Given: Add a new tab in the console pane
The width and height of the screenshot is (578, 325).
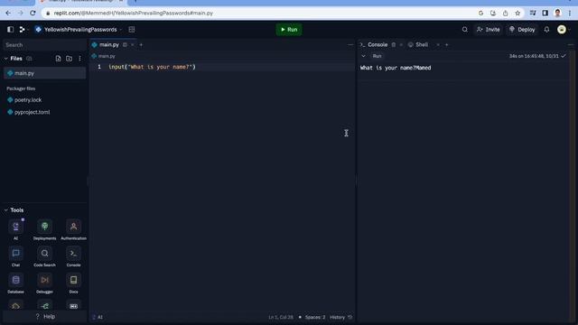Looking at the screenshot, I should point(446,45).
